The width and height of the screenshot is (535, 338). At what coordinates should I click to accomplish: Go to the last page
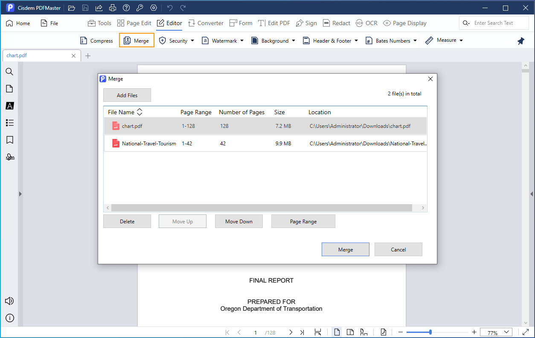(302, 332)
